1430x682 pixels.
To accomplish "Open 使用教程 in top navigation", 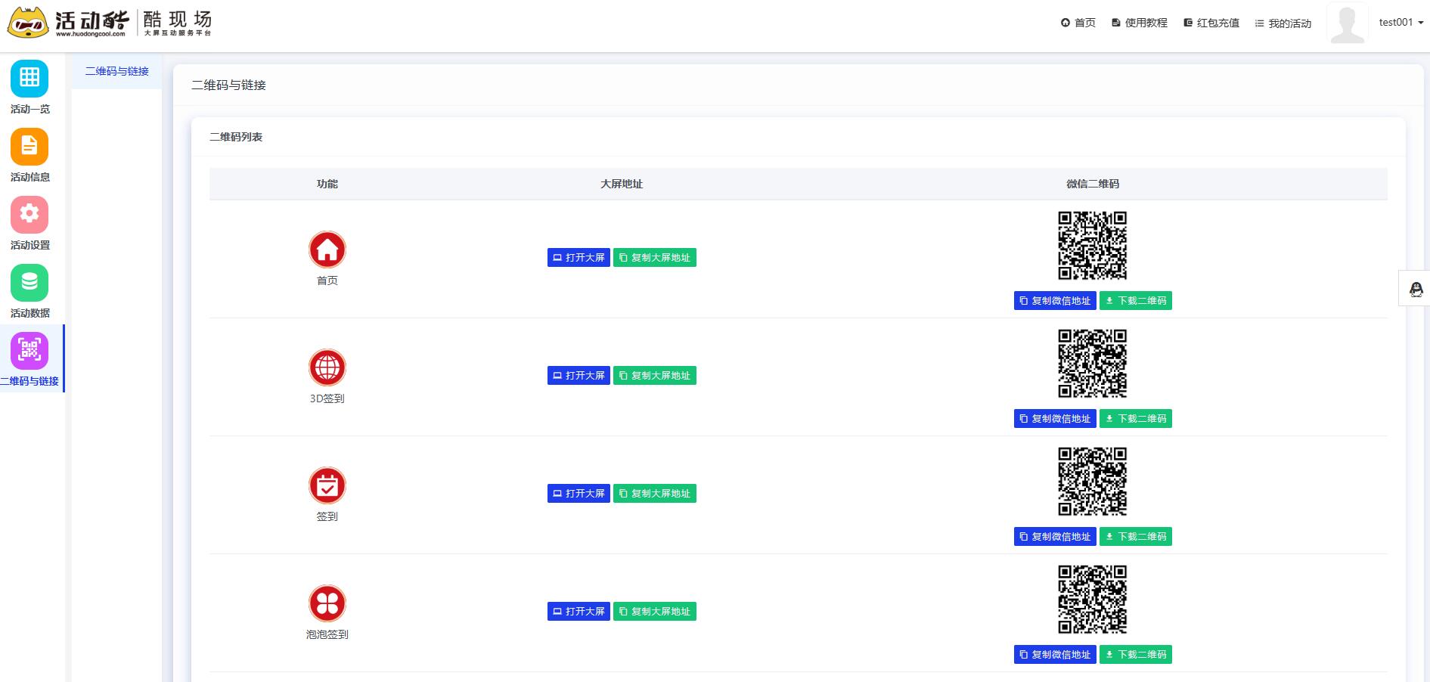I will tap(1140, 23).
